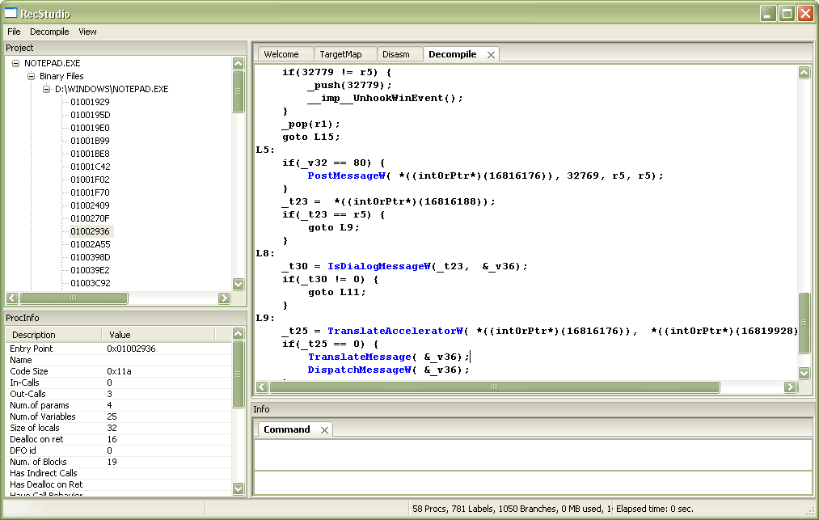Click Project tree scroll down arrow
819x520 pixels.
239,285
